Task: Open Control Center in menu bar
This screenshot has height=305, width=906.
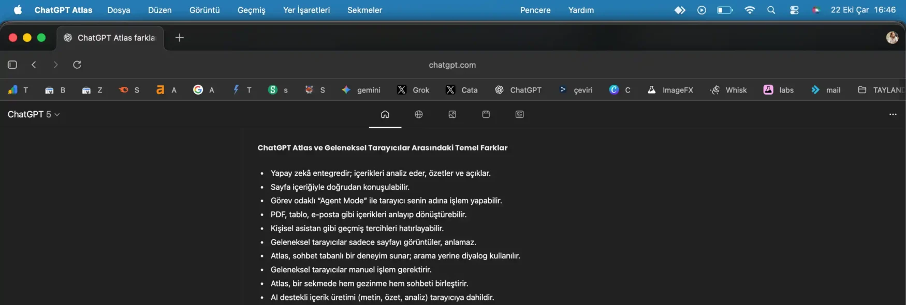Action: (x=794, y=10)
